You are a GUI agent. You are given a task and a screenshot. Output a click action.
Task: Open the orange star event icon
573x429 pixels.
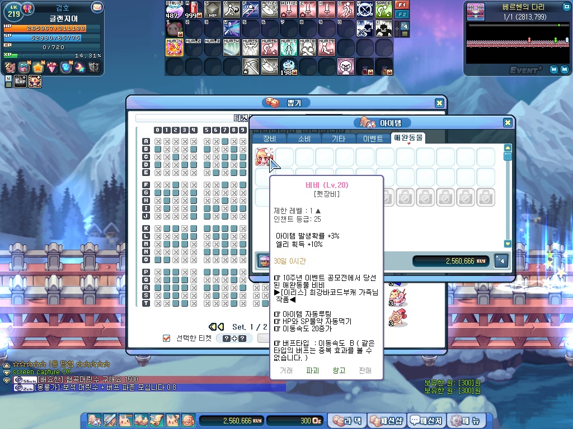point(38,68)
